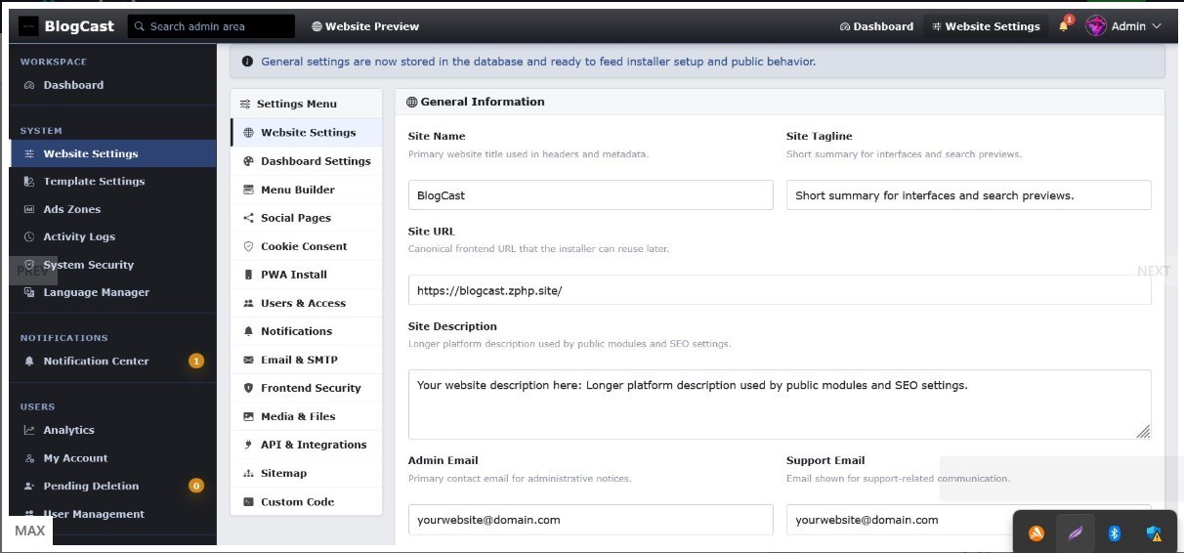Click the 'Site Description' label
This screenshot has height=553, width=1184.
pyautogui.click(x=452, y=326)
